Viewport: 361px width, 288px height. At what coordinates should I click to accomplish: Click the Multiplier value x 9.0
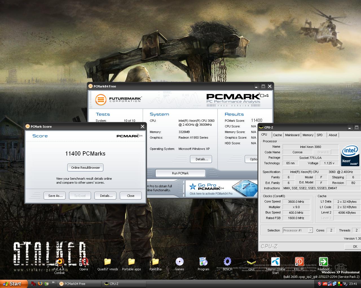click(296, 207)
